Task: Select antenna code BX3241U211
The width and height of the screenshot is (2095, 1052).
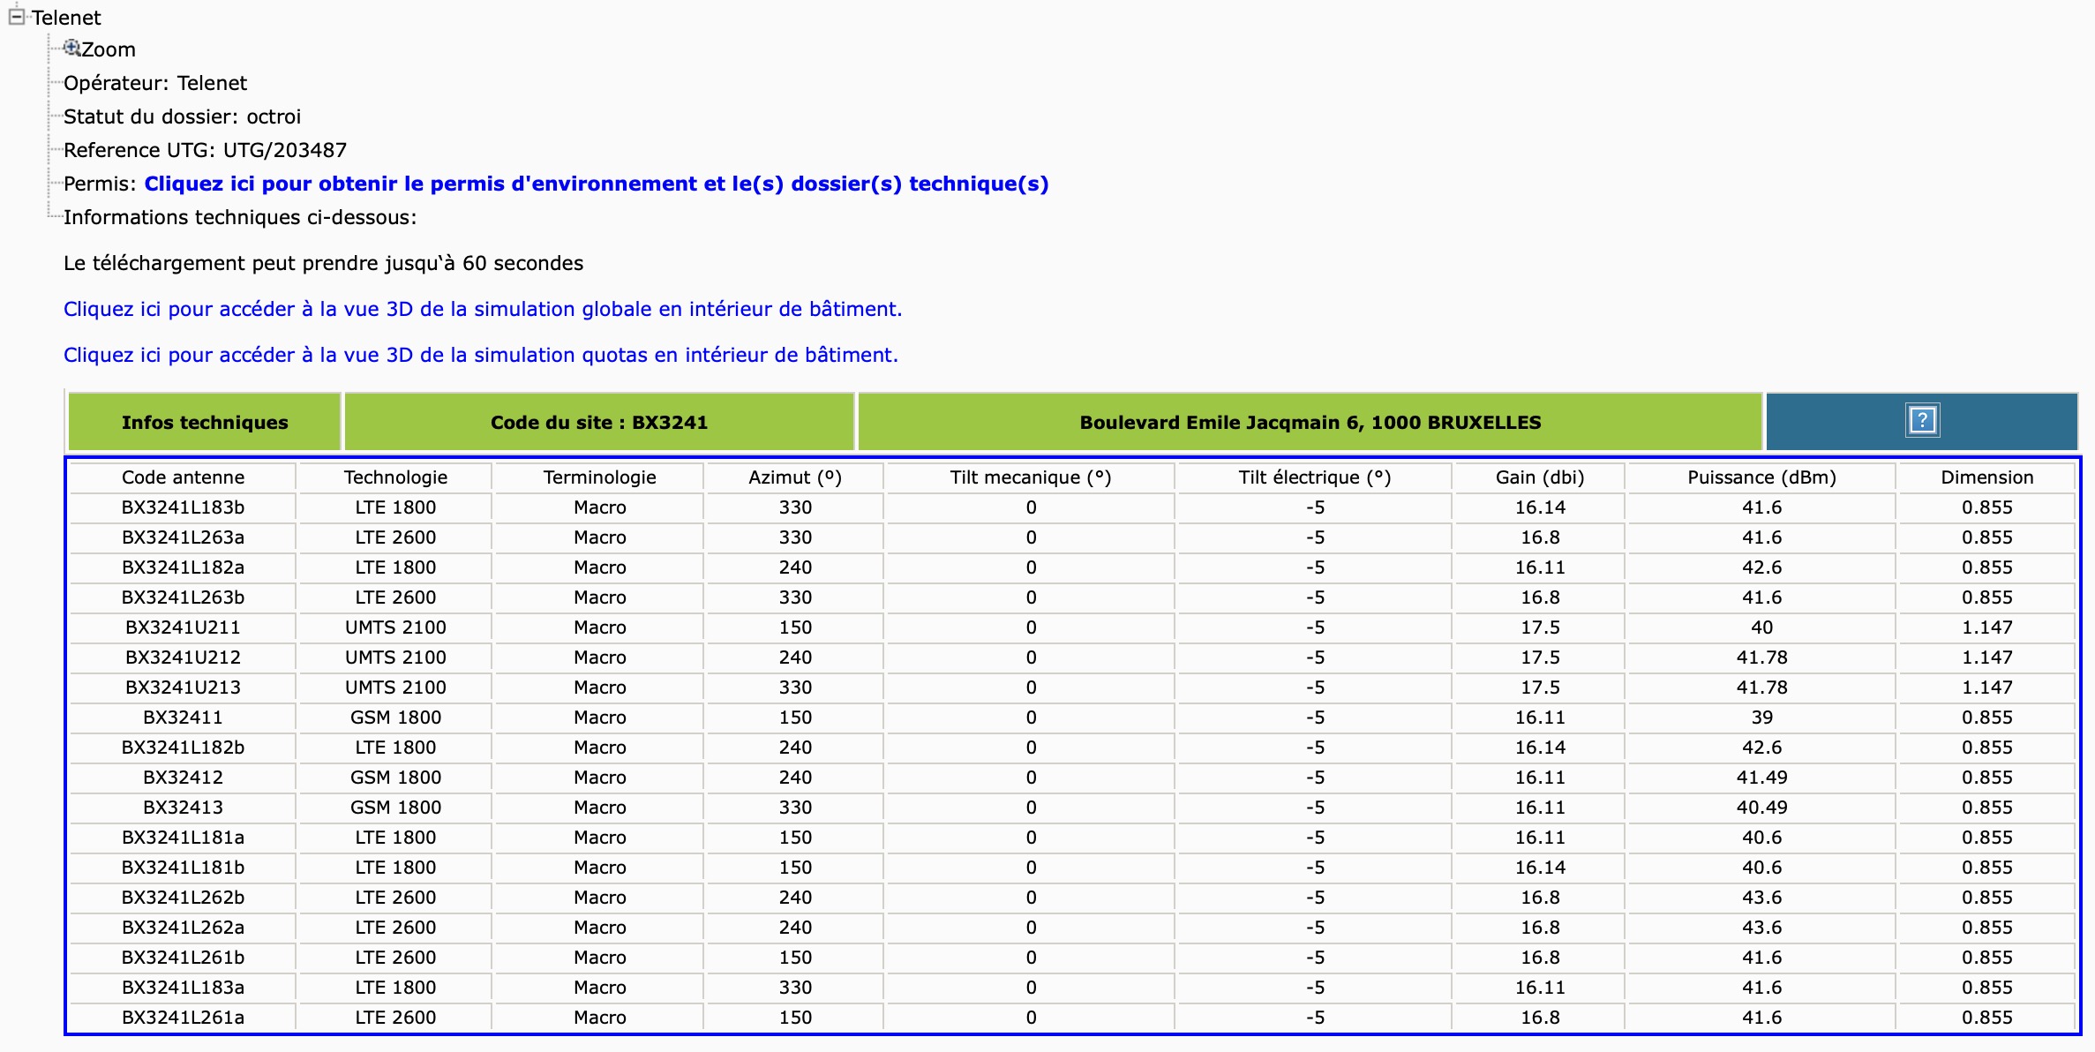Action: click(x=183, y=627)
